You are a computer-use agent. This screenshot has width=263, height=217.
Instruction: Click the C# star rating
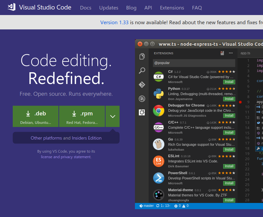[x=227, y=72]
